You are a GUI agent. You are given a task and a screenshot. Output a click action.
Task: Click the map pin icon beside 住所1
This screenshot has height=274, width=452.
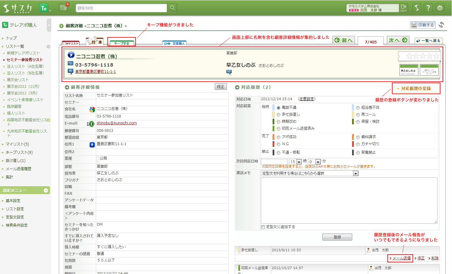92,145
